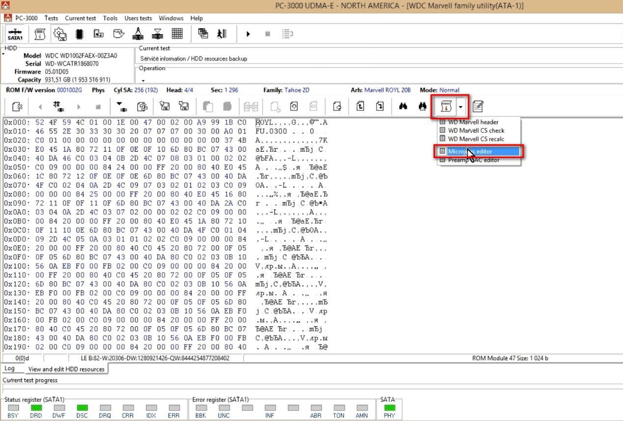
Task: Switch to the Log tab
Action: click(9, 368)
